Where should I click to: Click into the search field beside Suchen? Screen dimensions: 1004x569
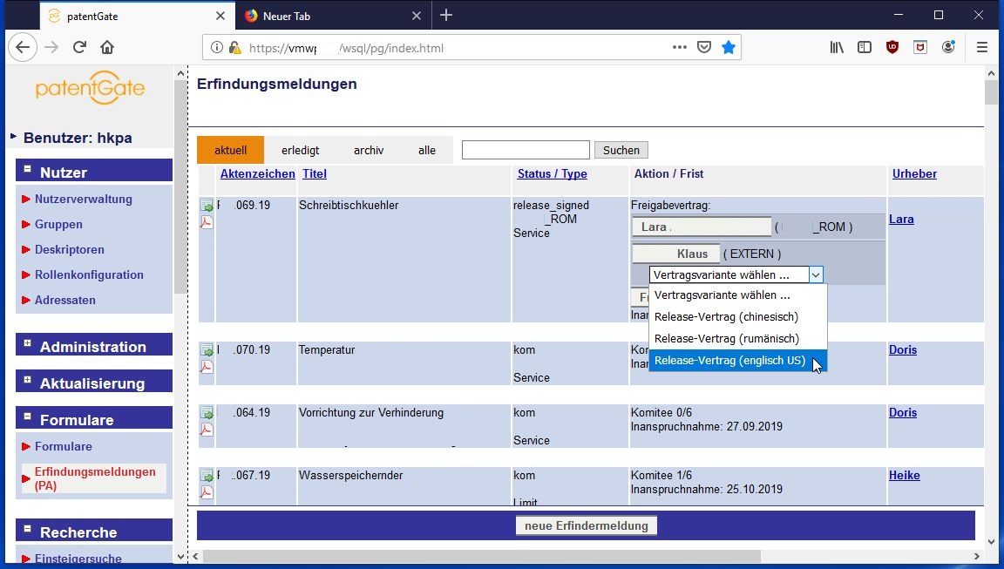526,151
